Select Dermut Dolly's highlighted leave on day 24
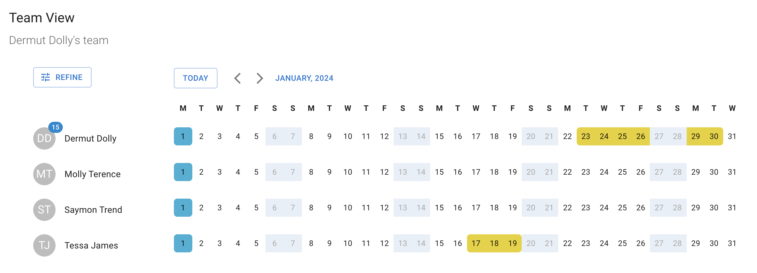This screenshot has height=273, width=757. tap(604, 136)
